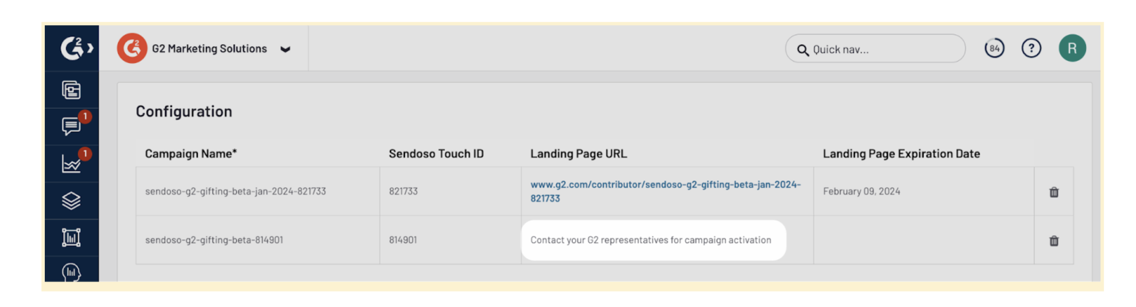Image resolution: width=1136 pixels, height=307 pixels.
Task: Open the head-with-chart insights sidebar icon
Action: coord(72,272)
